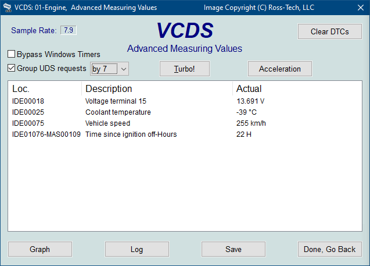This screenshot has height=266, width=370.
Task: Click 'Vehicle speed' description
Action: pos(107,123)
